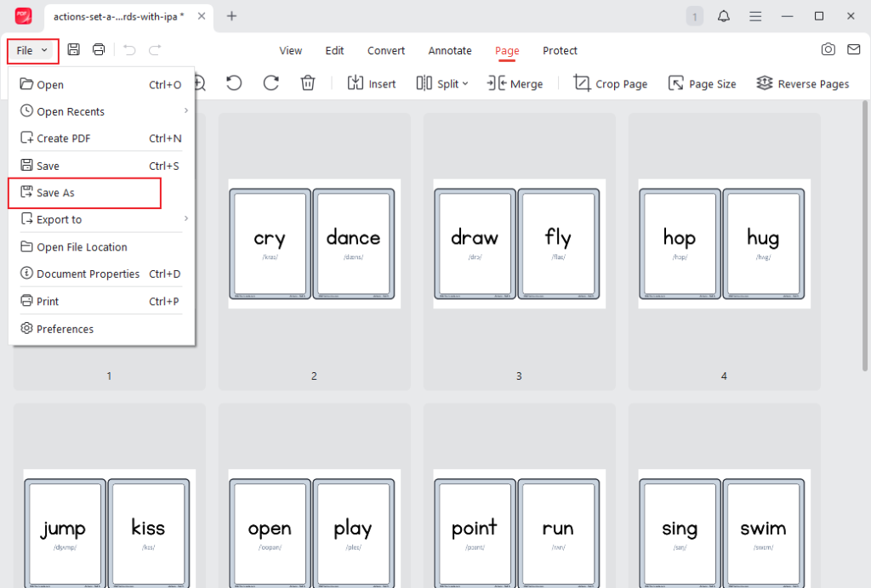This screenshot has width=871, height=588.
Task: Click the tab count indicator showing 1
Action: click(694, 16)
